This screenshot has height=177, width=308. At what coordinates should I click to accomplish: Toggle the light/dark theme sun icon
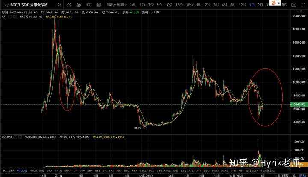point(89,5)
